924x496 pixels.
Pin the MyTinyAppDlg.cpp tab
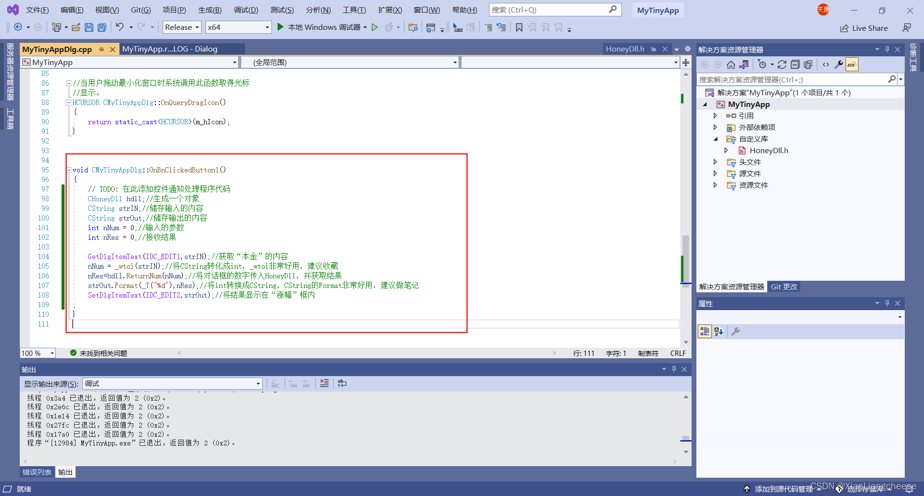point(101,49)
